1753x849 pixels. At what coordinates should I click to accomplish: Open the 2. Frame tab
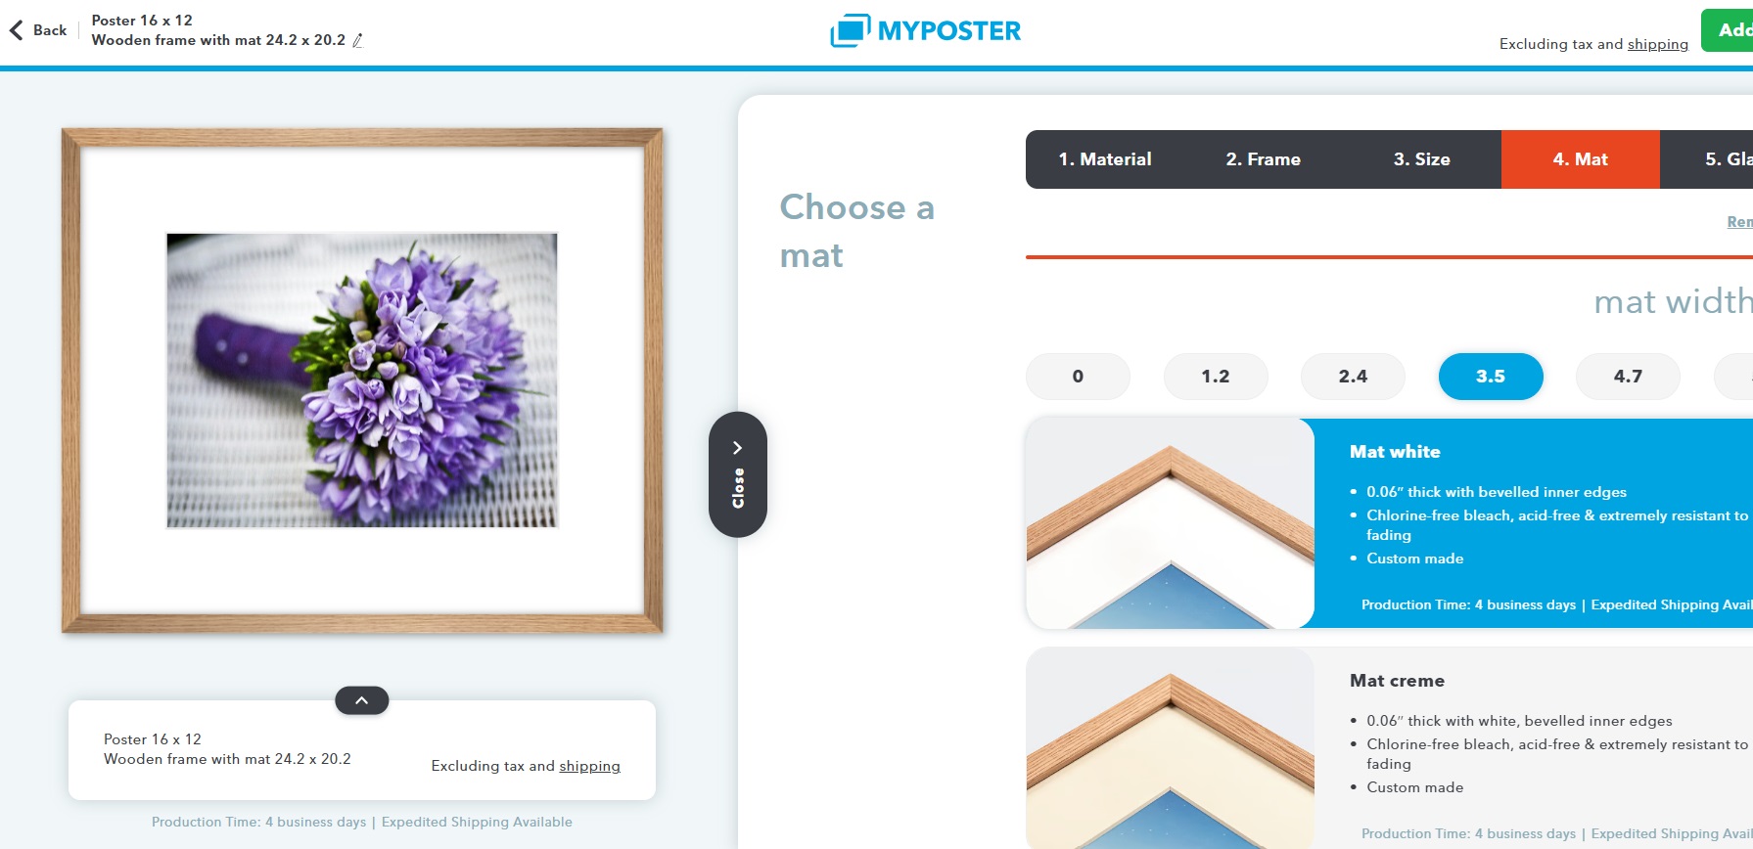pos(1264,159)
